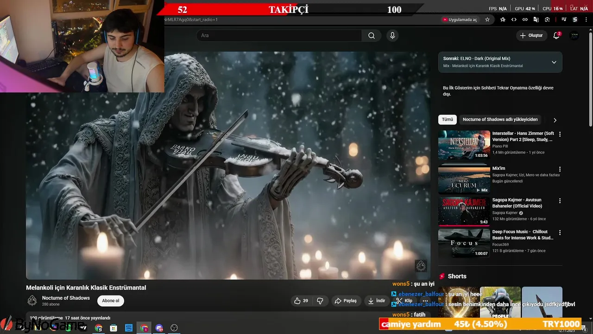Screen dimensions: 593x334
Task: Open more options for Interstellar video
Action: (560, 134)
